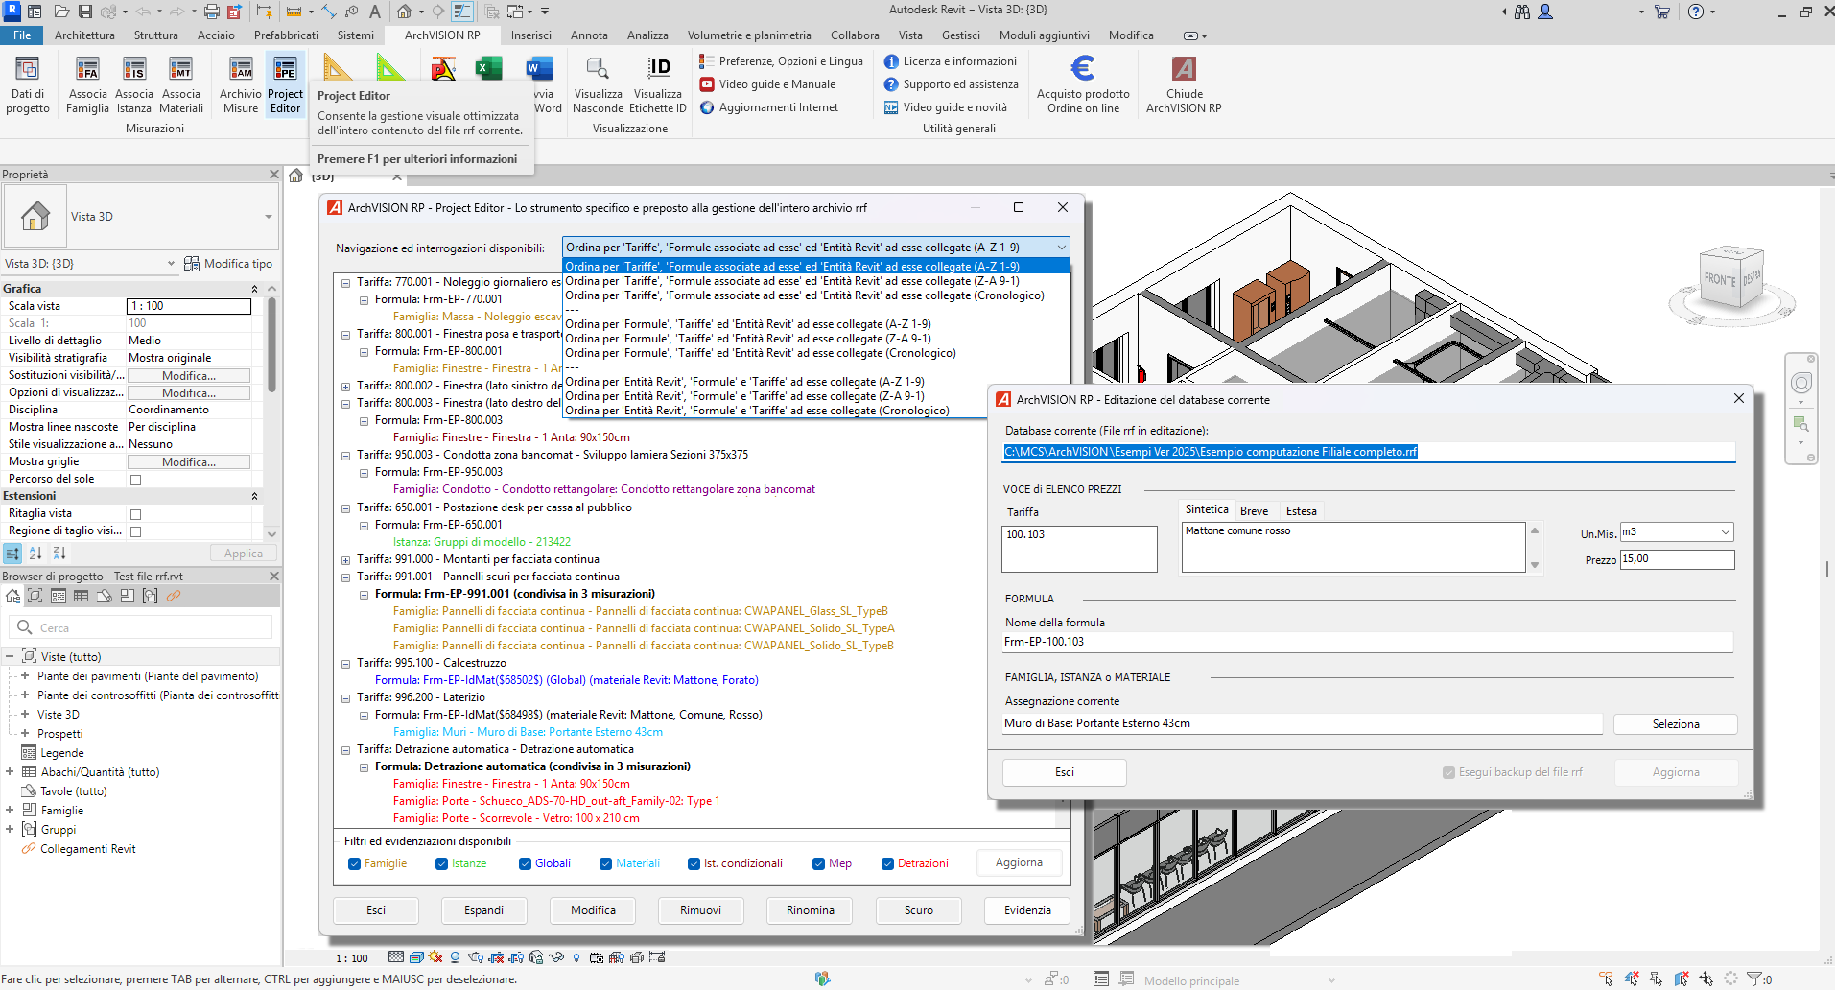
Task: Click the Open folder icon in quick access toolbar
Action: tap(62, 12)
